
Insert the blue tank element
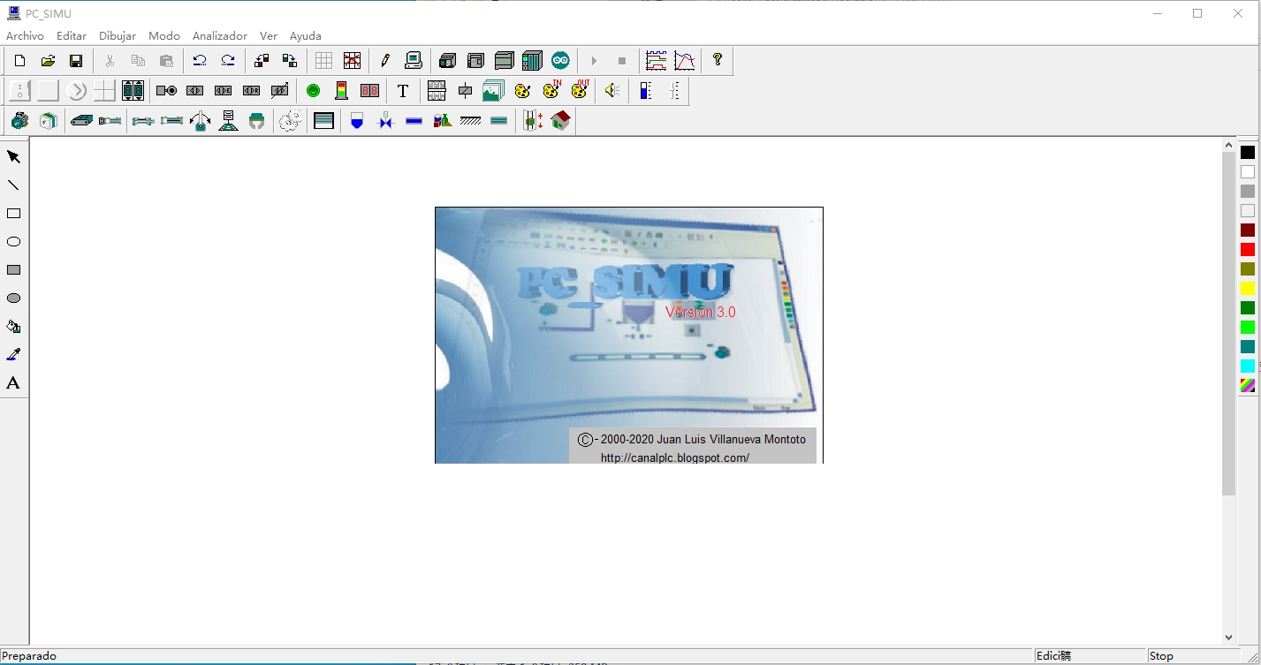(x=357, y=121)
